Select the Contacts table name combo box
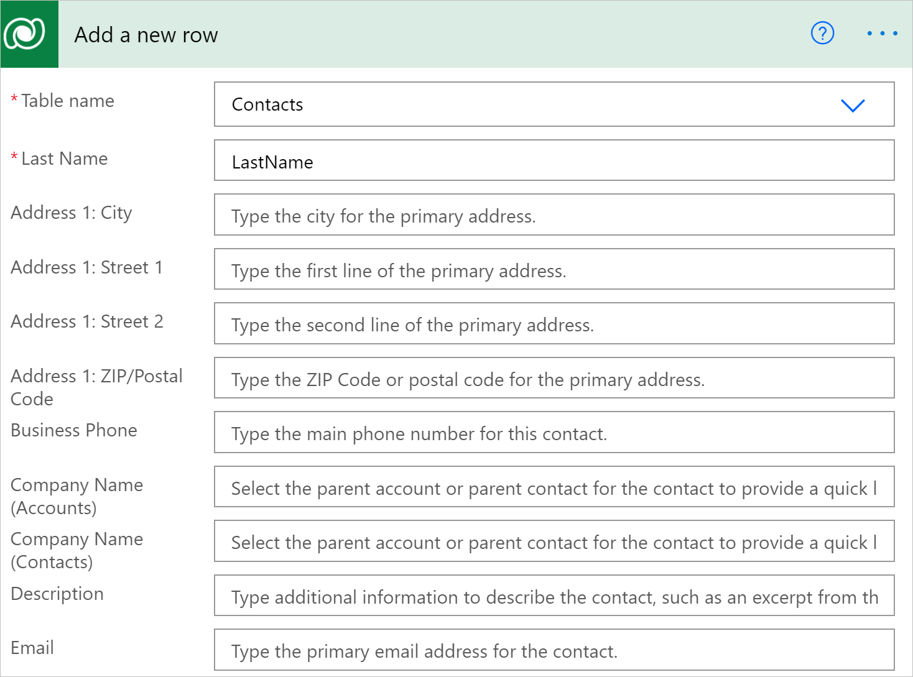The width and height of the screenshot is (913, 677). coord(529,104)
